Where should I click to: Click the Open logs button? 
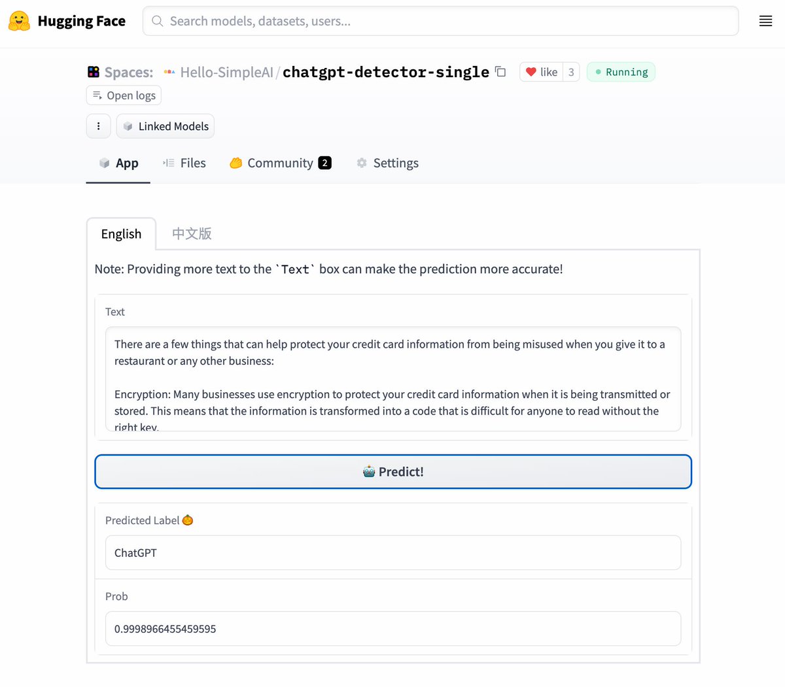tap(124, 95)
